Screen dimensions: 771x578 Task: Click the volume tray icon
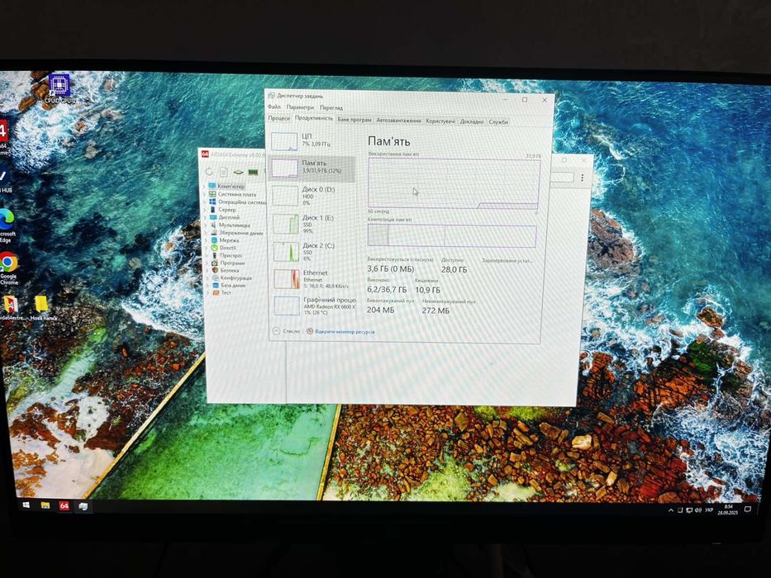698,510
